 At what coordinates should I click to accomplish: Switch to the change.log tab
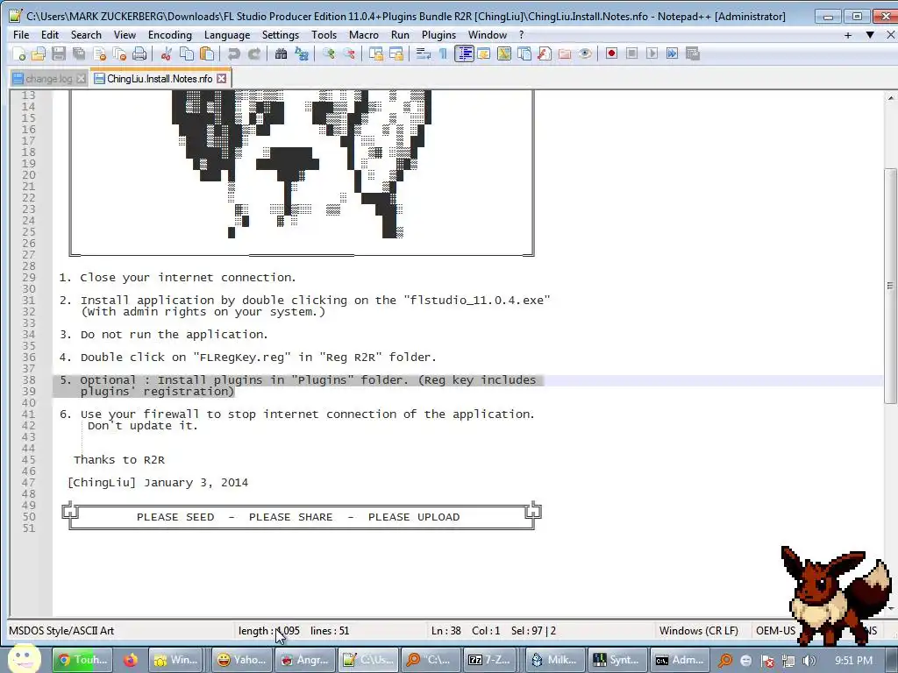click(49, 79)
